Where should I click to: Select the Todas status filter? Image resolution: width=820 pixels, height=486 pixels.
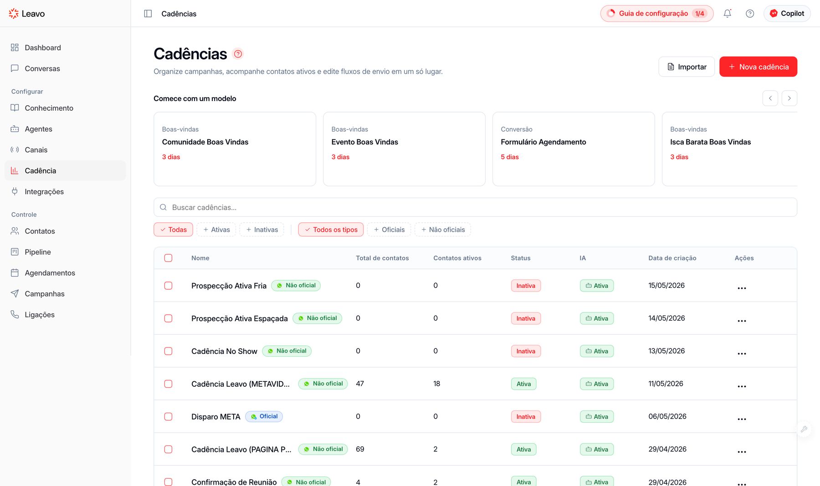pos(174,230)
